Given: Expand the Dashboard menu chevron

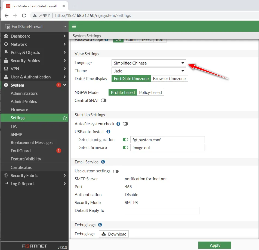Looking at the screenshot, I should coord(64,36).
